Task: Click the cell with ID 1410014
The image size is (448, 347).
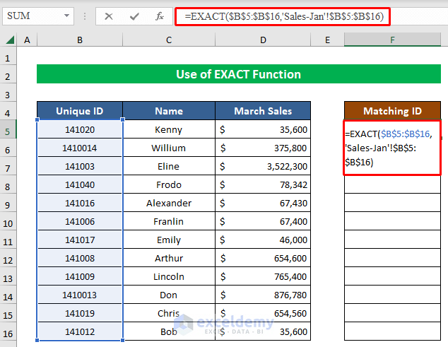Action: pos(79,148)
